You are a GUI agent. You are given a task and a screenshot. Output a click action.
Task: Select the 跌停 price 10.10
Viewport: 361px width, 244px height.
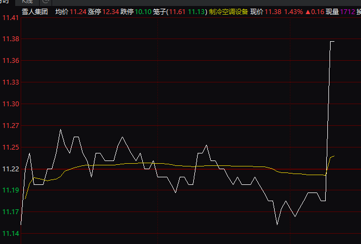point(143,12)
